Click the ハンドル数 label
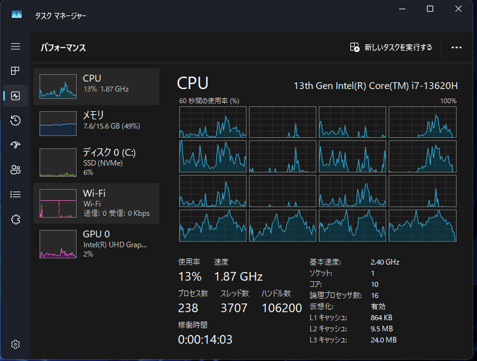The width and height of the screenshot is (477, 361). (x=276, y=294)
